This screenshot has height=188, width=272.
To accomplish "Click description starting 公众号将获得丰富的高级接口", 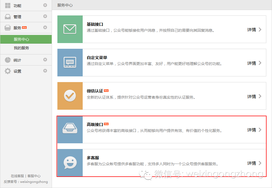I will pyautogui.click(x=154, y=131).
